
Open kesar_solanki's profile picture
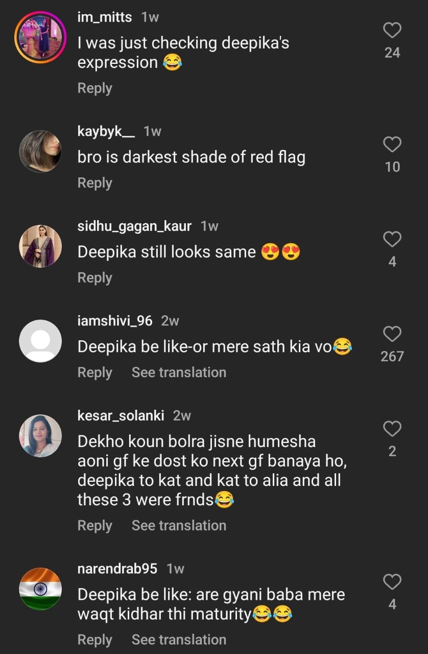(x=40, y=435)
